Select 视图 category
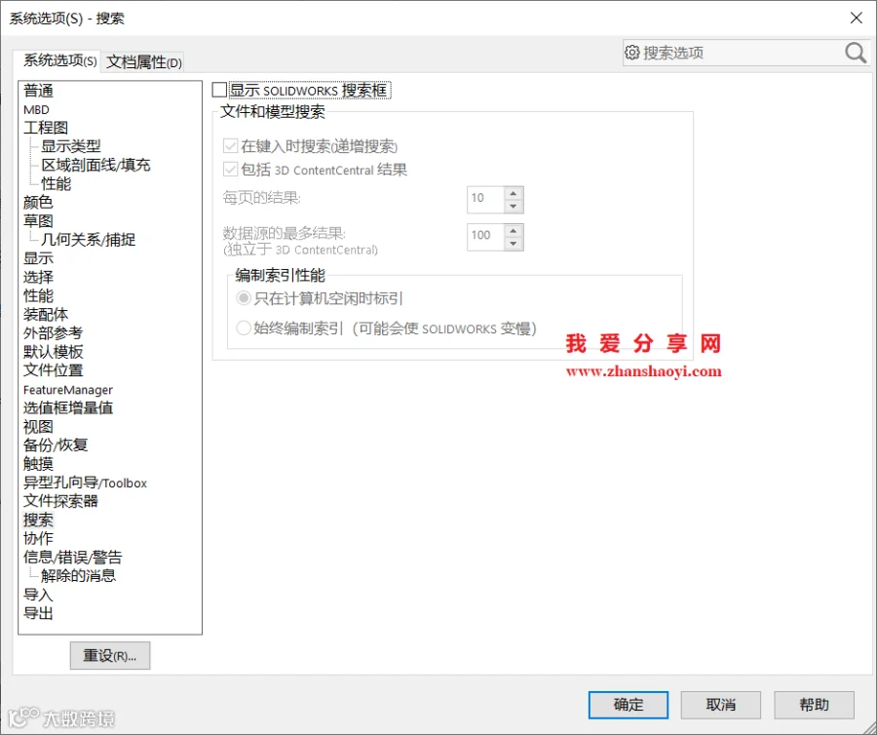The image size is (877, 735). [38, 427]
